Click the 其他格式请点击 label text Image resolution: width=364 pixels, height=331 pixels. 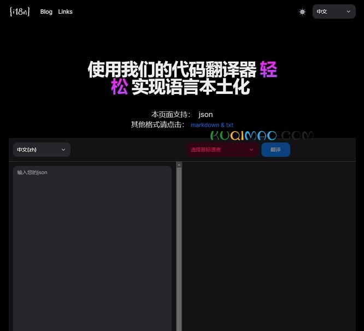157,125
